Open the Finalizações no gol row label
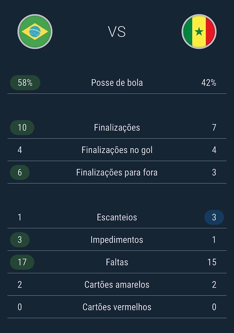234x333 pixels. pyautogui.click(x=117, y=150)
